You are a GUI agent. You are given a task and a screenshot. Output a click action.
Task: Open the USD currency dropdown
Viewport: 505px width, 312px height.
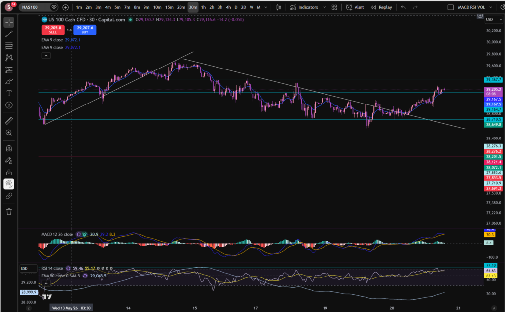coord(494,20)
